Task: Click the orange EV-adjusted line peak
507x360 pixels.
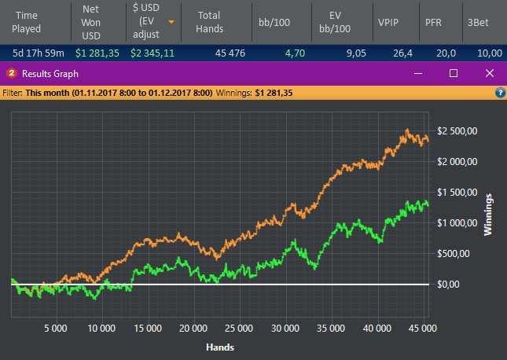Action: (407, 130)
